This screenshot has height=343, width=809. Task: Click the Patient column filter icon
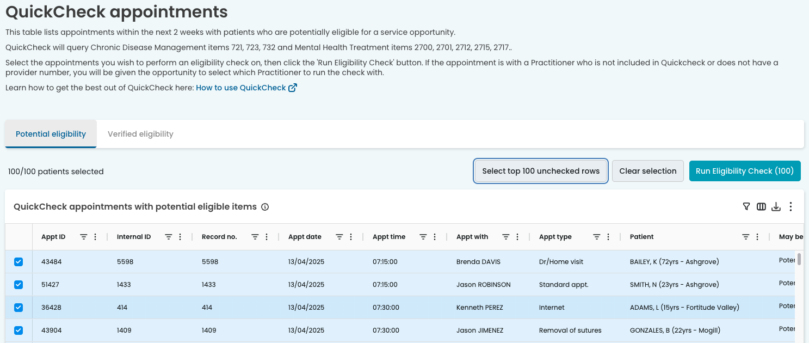[746, 237]
